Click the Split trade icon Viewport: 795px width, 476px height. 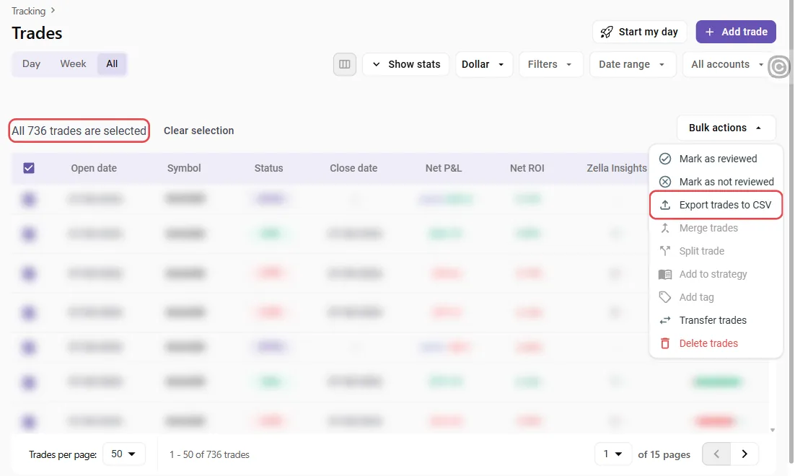(x=664, y=251)
